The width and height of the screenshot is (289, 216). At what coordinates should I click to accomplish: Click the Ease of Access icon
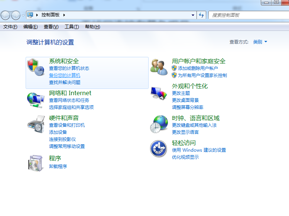158,149
